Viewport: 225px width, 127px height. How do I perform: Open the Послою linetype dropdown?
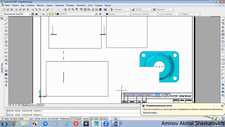click(156, 14)
